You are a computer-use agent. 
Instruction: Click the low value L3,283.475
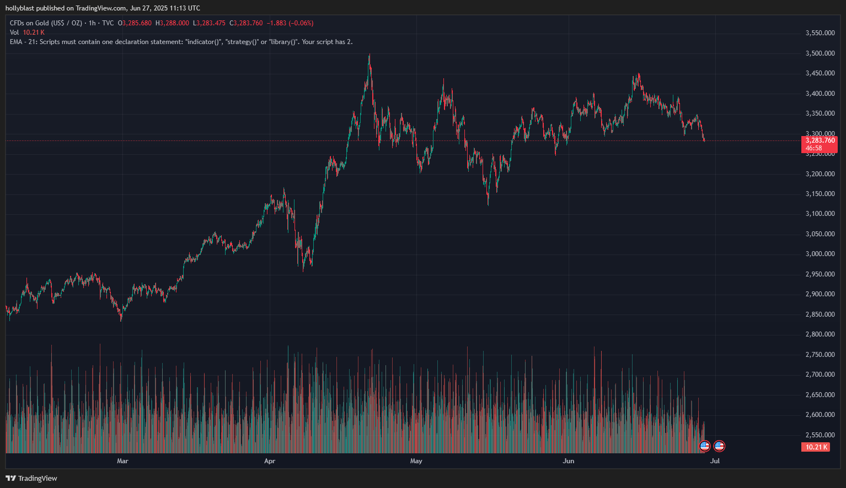click(209, 23)
